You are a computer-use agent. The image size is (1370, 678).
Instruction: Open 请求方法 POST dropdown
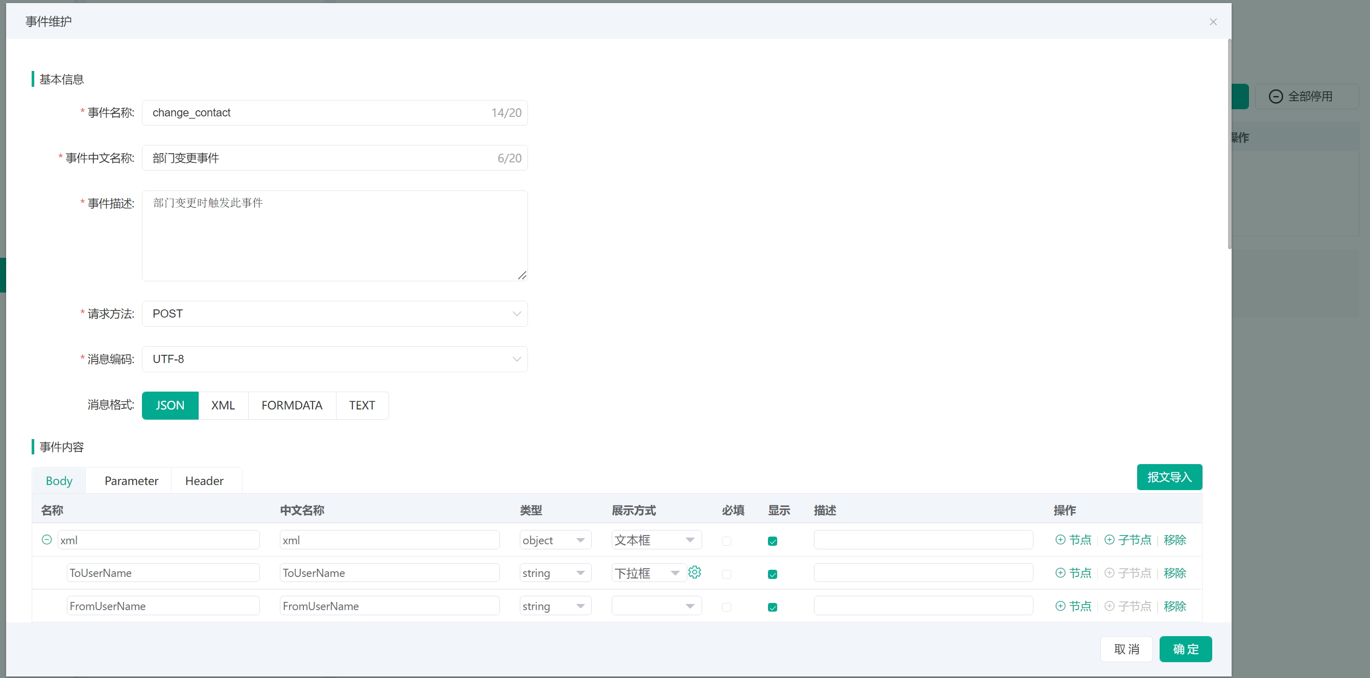coord(334,314)
